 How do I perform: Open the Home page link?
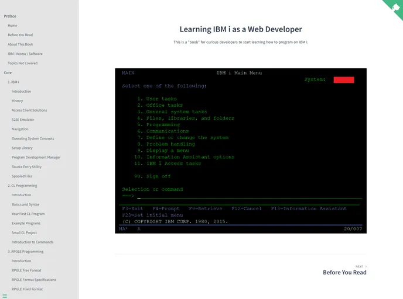12,26
